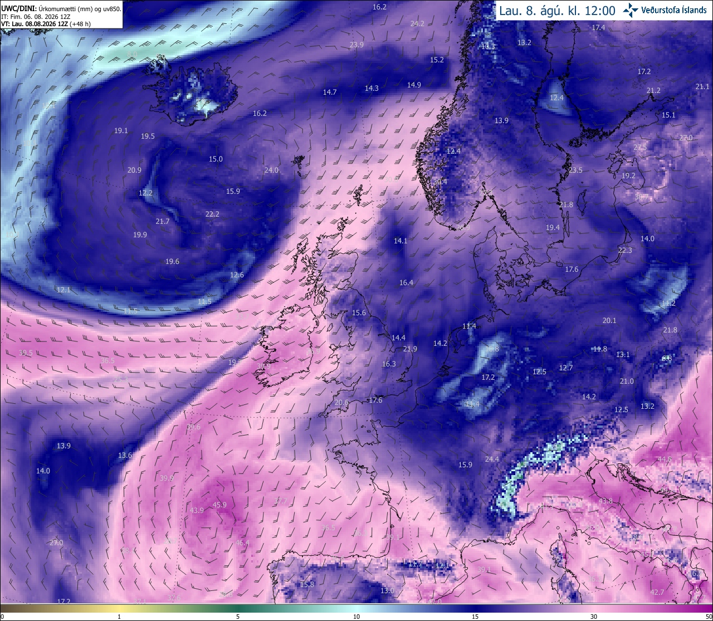
Task: Select the 5 mark on the color scale
Action: [238, 617]
